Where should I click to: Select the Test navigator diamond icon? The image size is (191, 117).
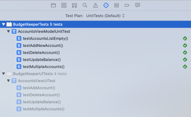click(106, 5)
